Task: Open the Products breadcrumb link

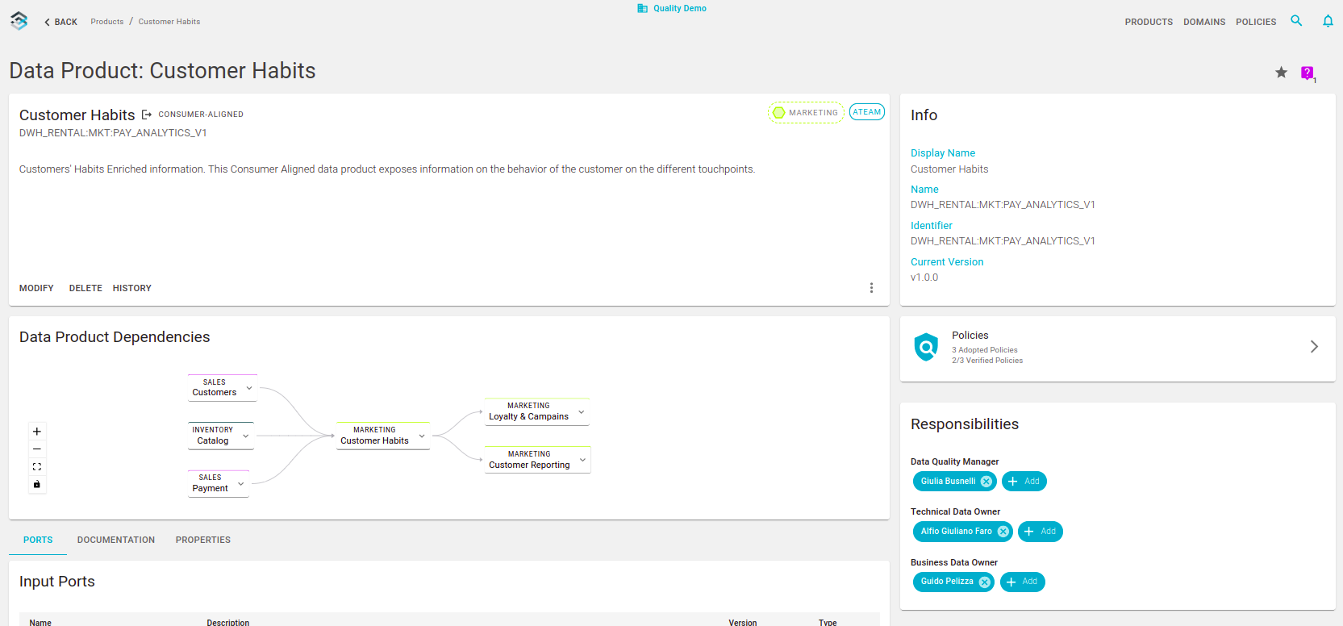Action: coord(107,22)
